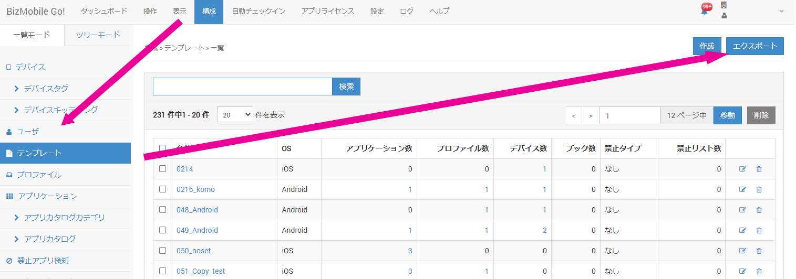This screenshot has height=279, width=796.
Task: Click edit icon for 0214 template
Action: click(742, 169)
